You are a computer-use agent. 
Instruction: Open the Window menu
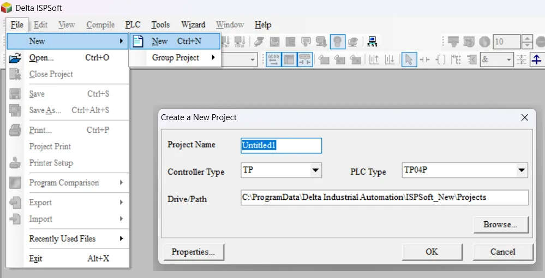click(x=230, y=25)
